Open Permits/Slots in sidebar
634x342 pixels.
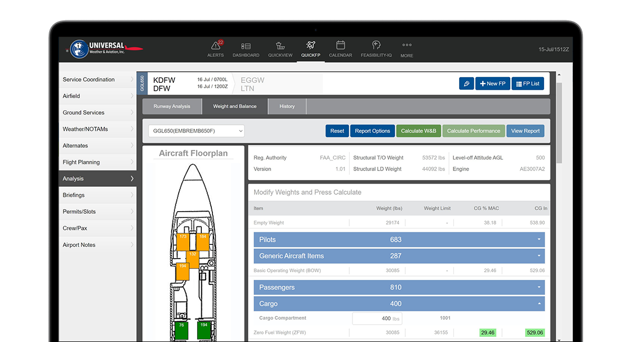[x=98, y=212]
